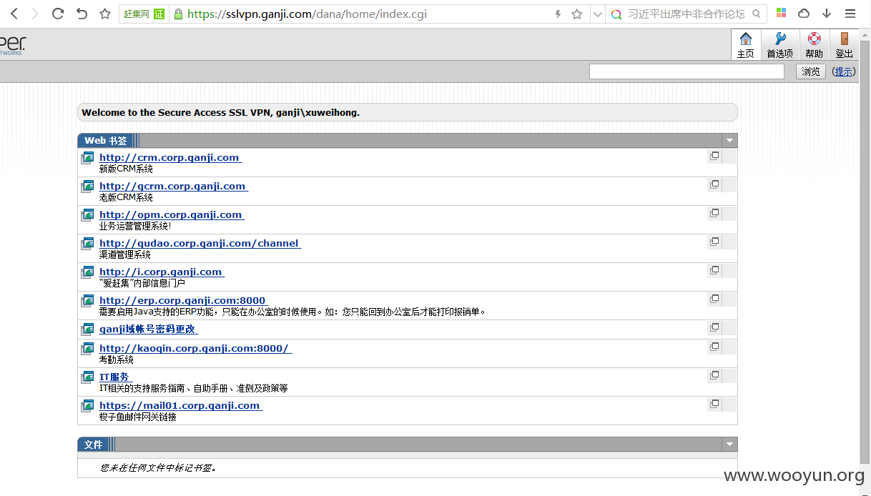Open gcrm.corp.ganji.com in new window icon
The height and width of the screenshot is (496, 871).
coord(714,184)
